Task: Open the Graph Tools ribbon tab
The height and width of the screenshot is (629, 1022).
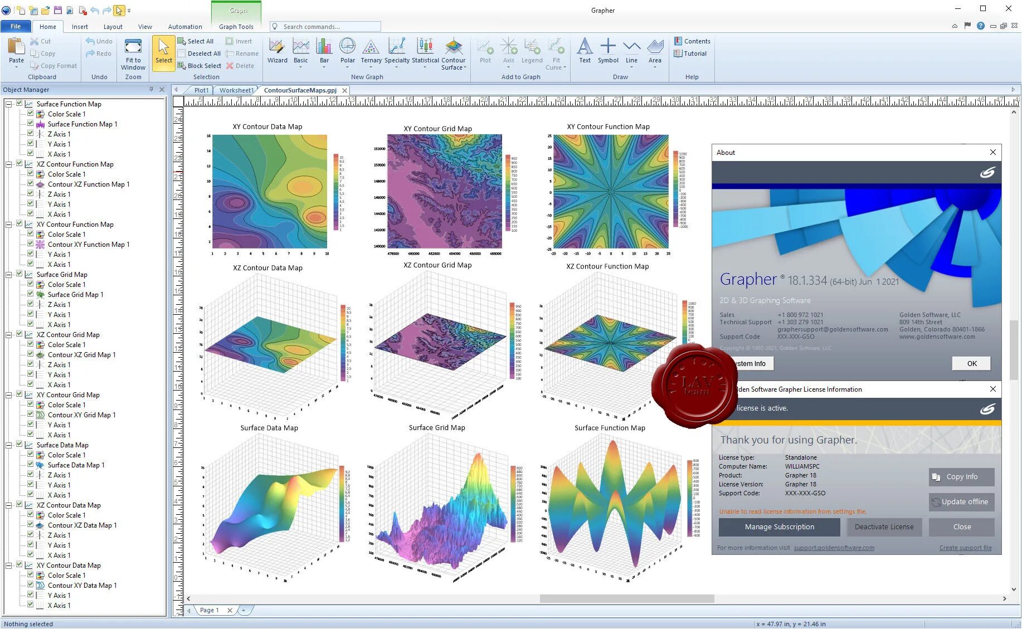Action: (x=236, y=26)
